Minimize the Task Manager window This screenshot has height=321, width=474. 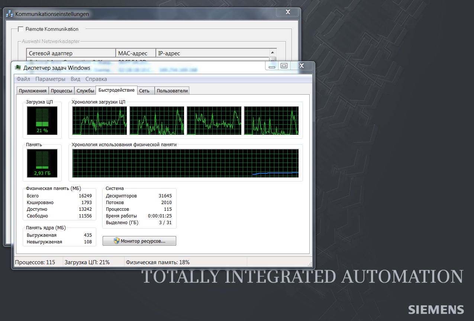point(272,66)
